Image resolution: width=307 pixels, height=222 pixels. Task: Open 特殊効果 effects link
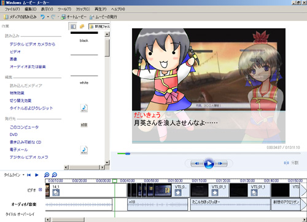[17, 93]
